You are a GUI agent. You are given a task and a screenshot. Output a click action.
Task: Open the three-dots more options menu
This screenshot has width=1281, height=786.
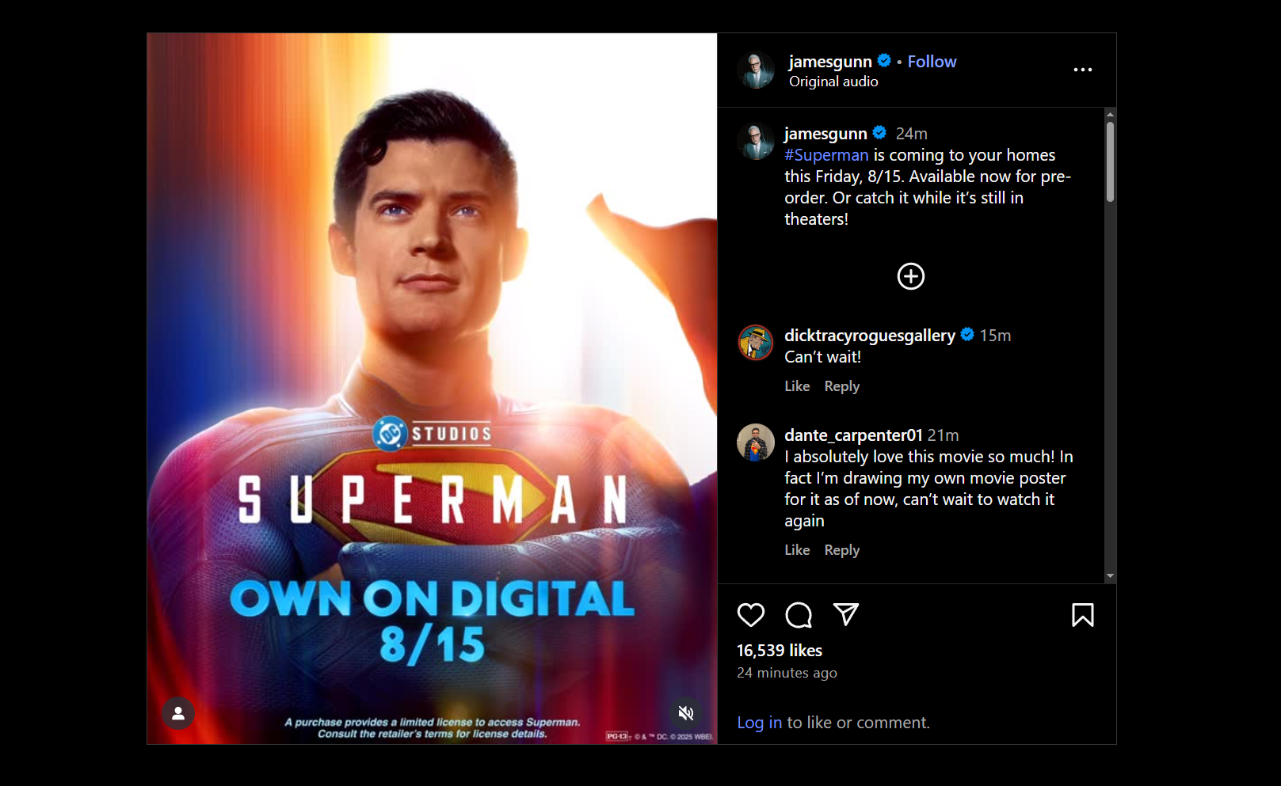pos(1082,70)
